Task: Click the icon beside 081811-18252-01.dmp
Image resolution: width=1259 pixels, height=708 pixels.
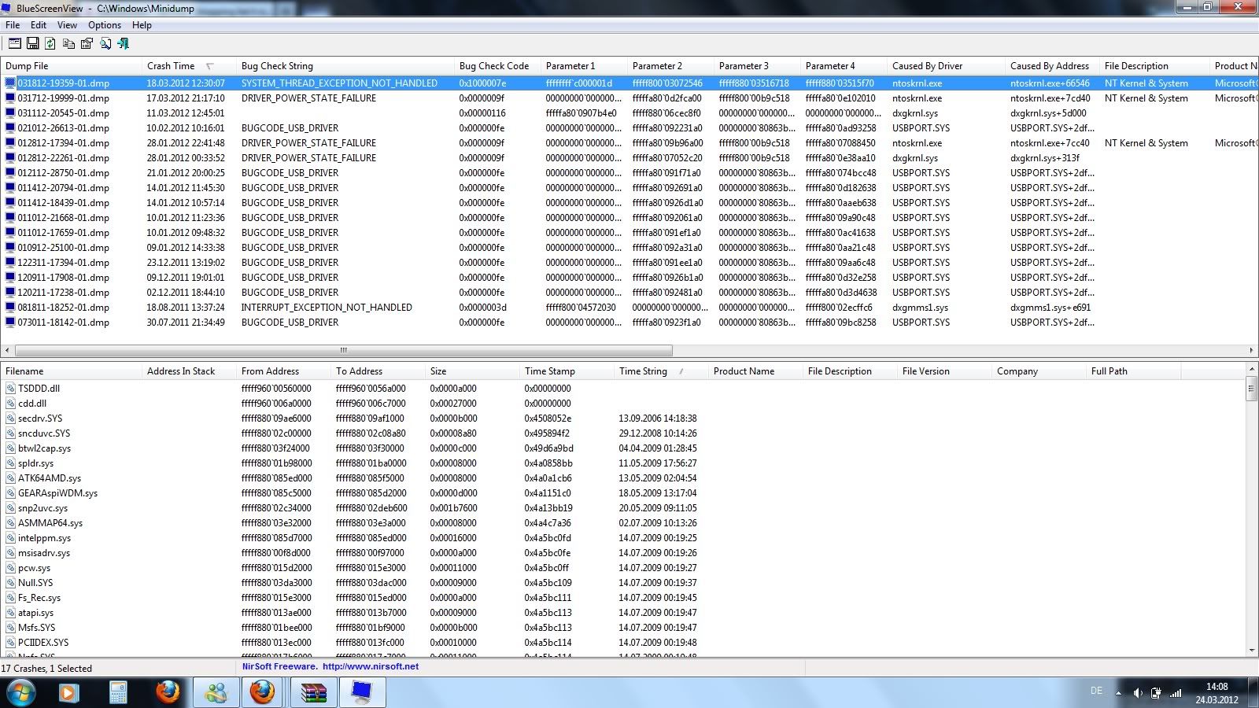Action: [10, 308]
